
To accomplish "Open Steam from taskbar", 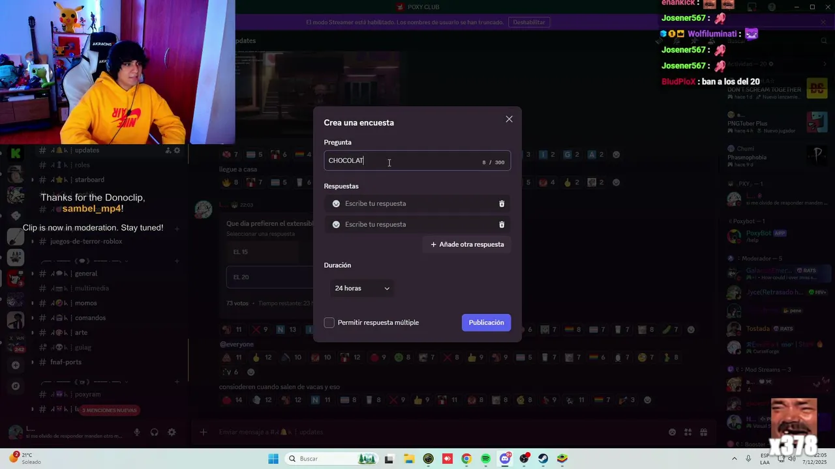I will tap(543, 459).
